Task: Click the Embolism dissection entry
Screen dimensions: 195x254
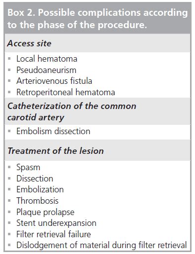Action: point(53,131)
